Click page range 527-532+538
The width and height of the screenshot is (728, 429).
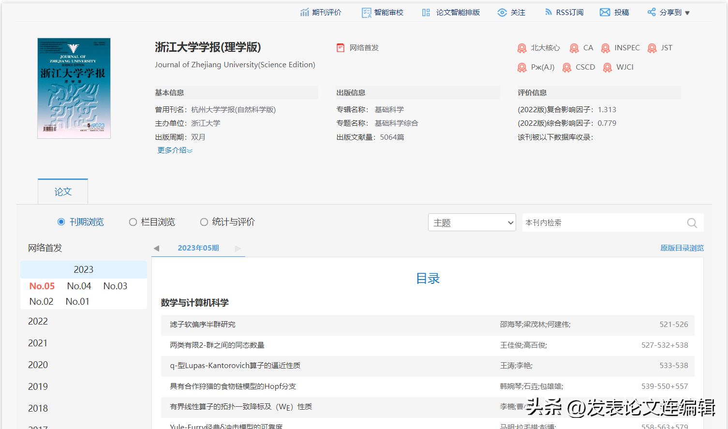click(x=665, y=345)
